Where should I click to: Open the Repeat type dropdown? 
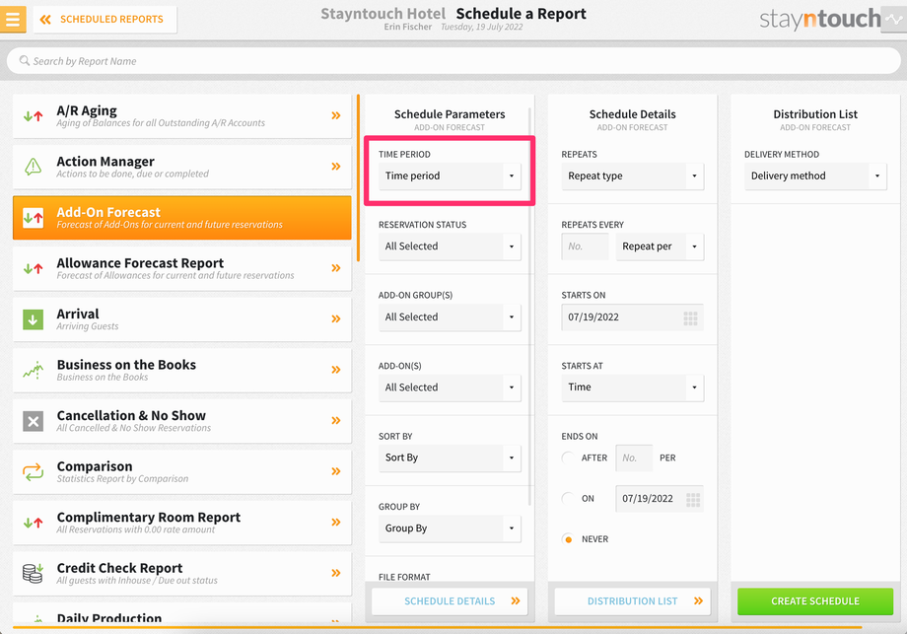[632, 176]
